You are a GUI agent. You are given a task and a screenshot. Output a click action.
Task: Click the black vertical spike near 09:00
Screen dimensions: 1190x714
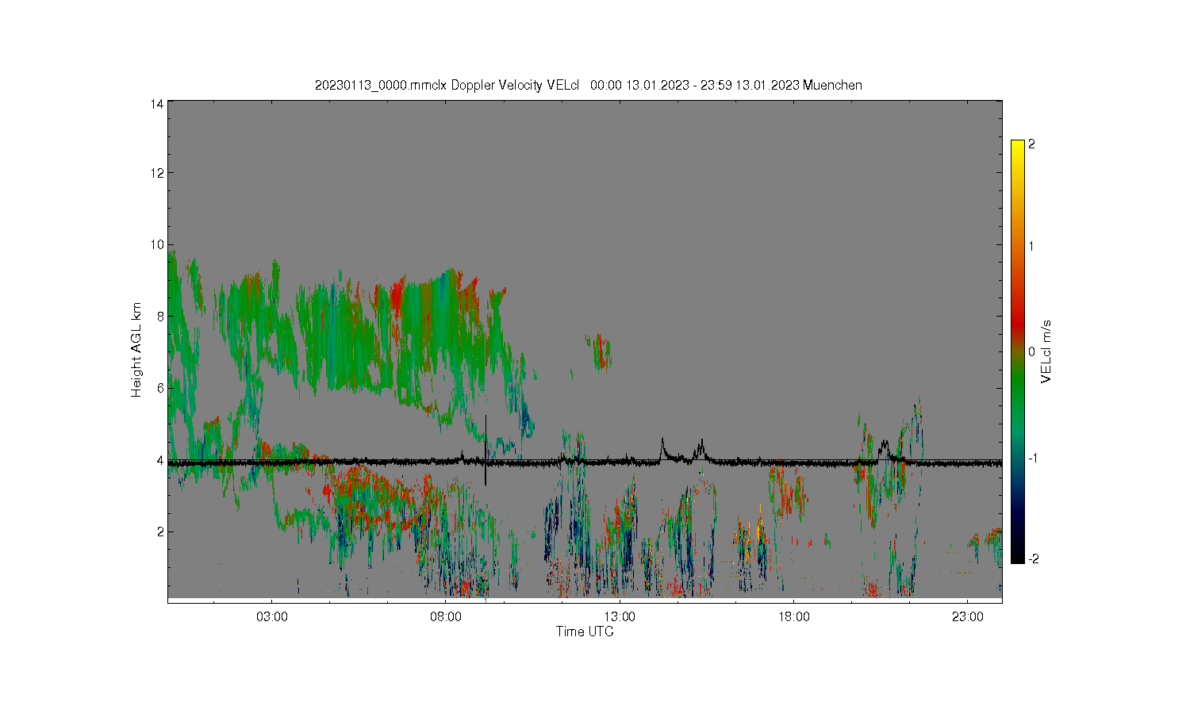point(486,449)
